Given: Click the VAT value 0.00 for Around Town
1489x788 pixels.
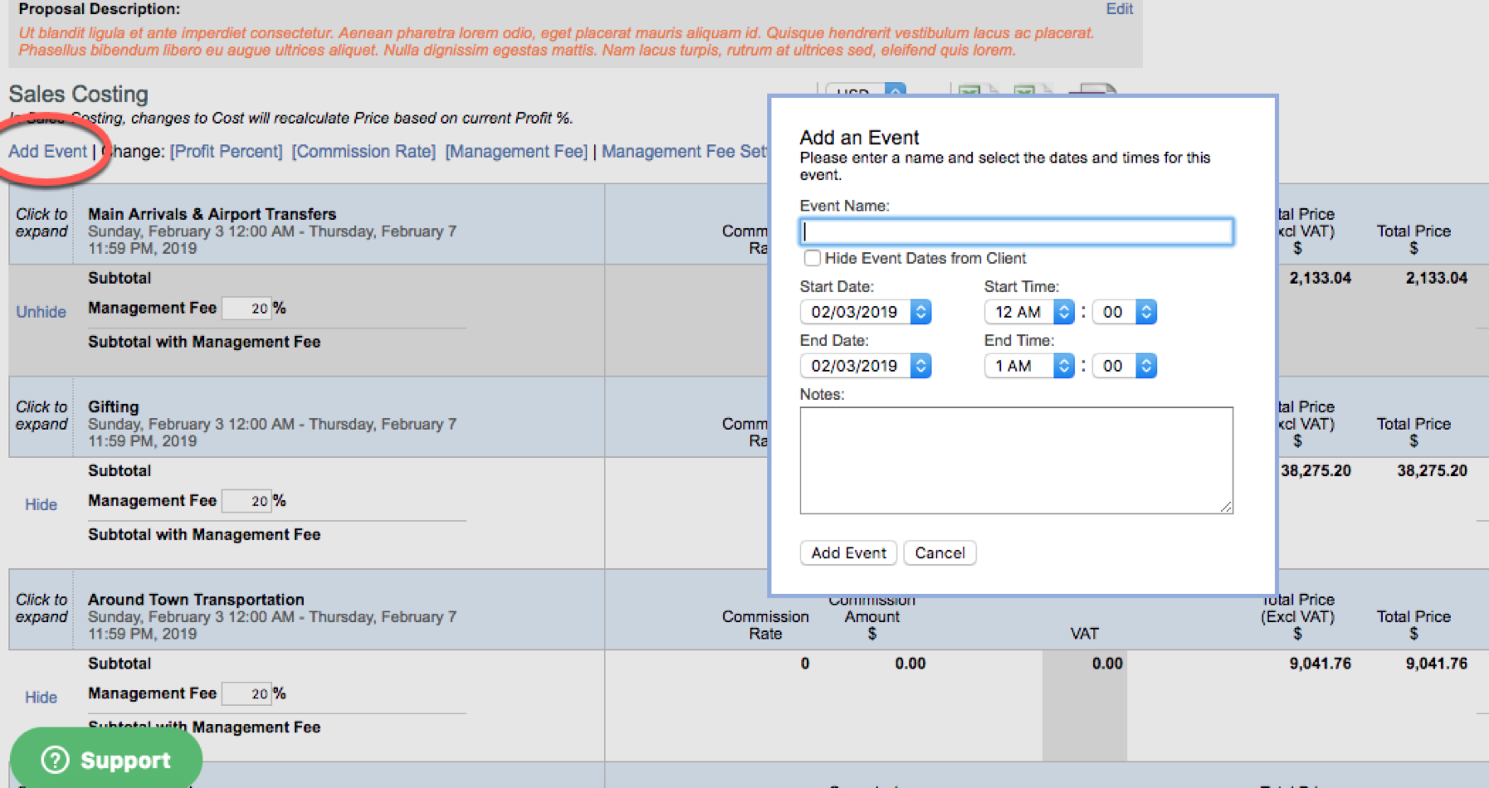Looking at the screenshot, I should click(1107, 663).
